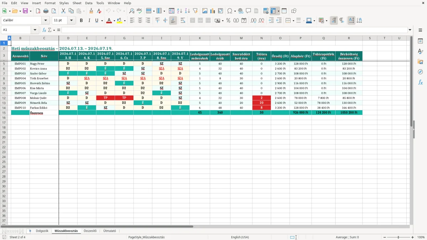Viewport: 427px width, 240px height.
Task: Run the spelling check
Action: click(139, 11)
